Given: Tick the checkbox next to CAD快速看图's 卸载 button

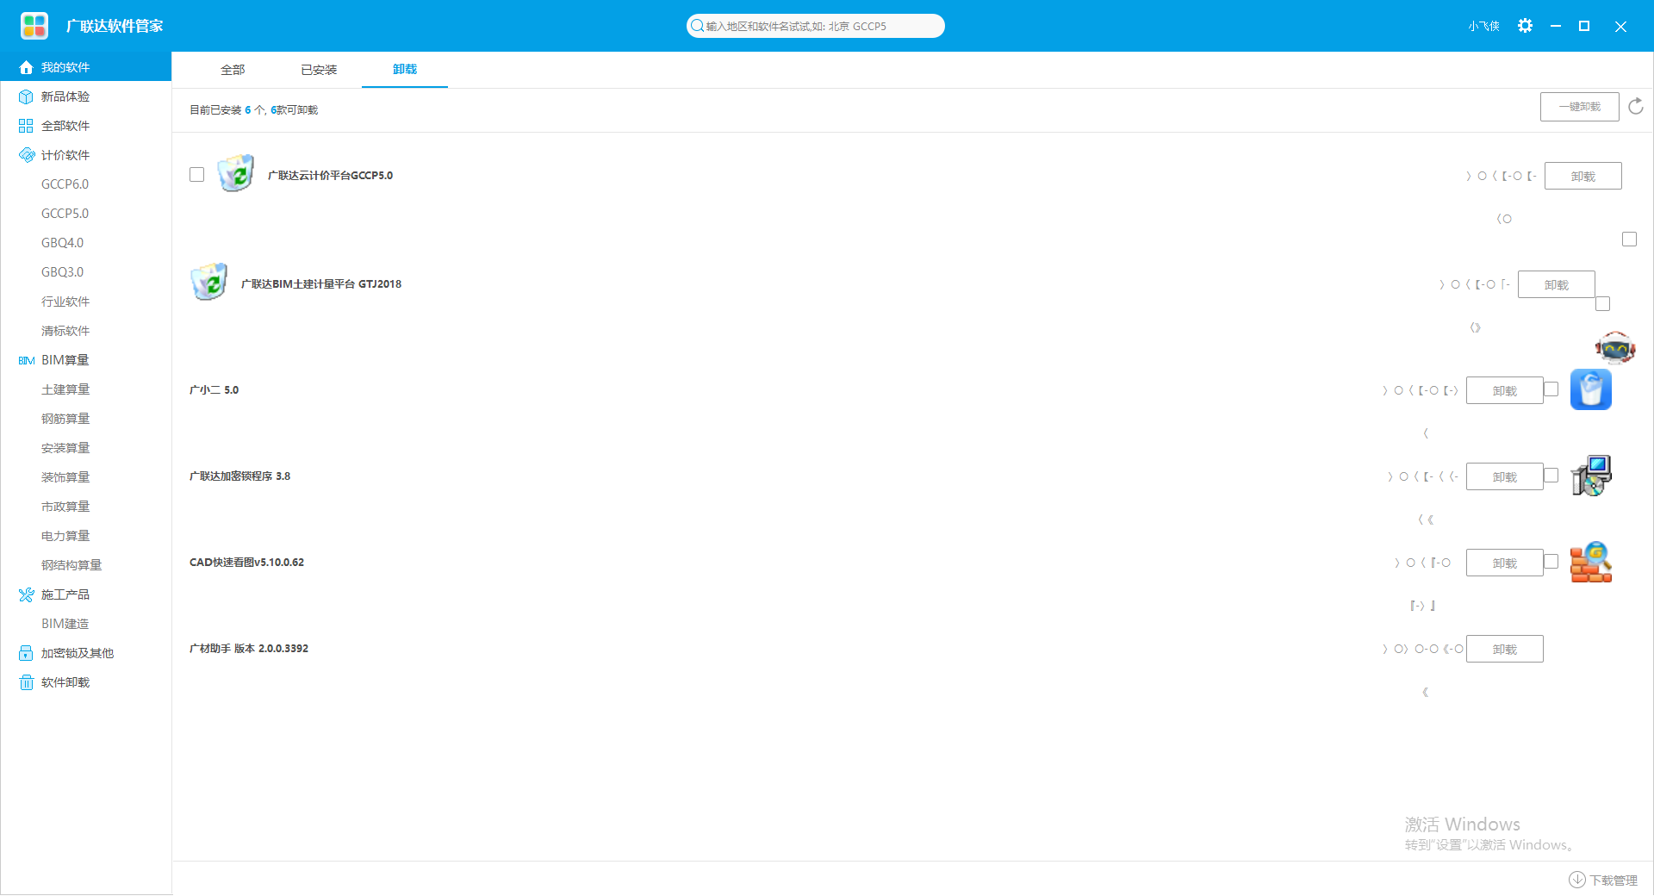Looking at the screenshot, I should click(1551, 561).
